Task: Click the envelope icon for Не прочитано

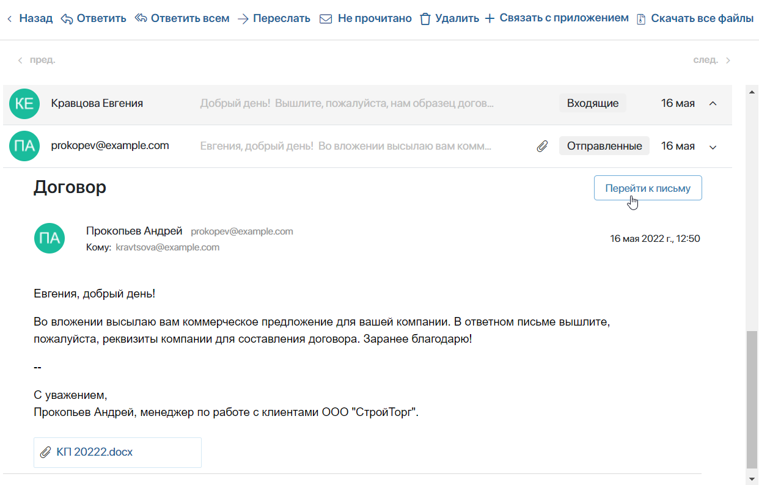Action: pos(326,19)
